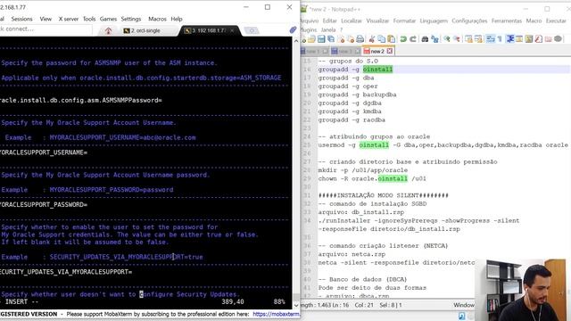Viewport: 571px width, 321px height.
Task: Open the Localizar menu in Notepad++
Action: click(352, 21)
